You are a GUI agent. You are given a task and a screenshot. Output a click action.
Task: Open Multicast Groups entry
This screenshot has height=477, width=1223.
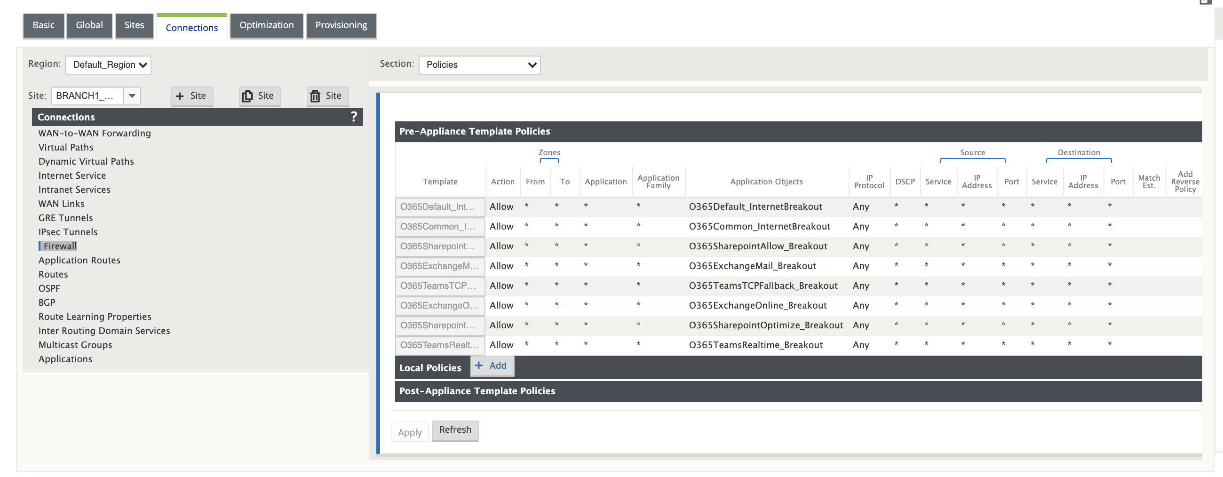(75, 345)
